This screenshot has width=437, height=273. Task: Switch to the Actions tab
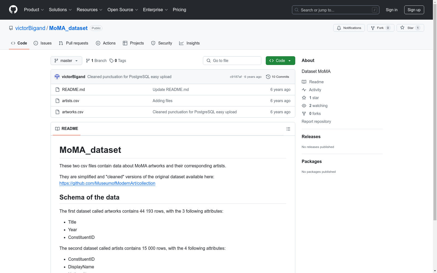click(106, 43)
